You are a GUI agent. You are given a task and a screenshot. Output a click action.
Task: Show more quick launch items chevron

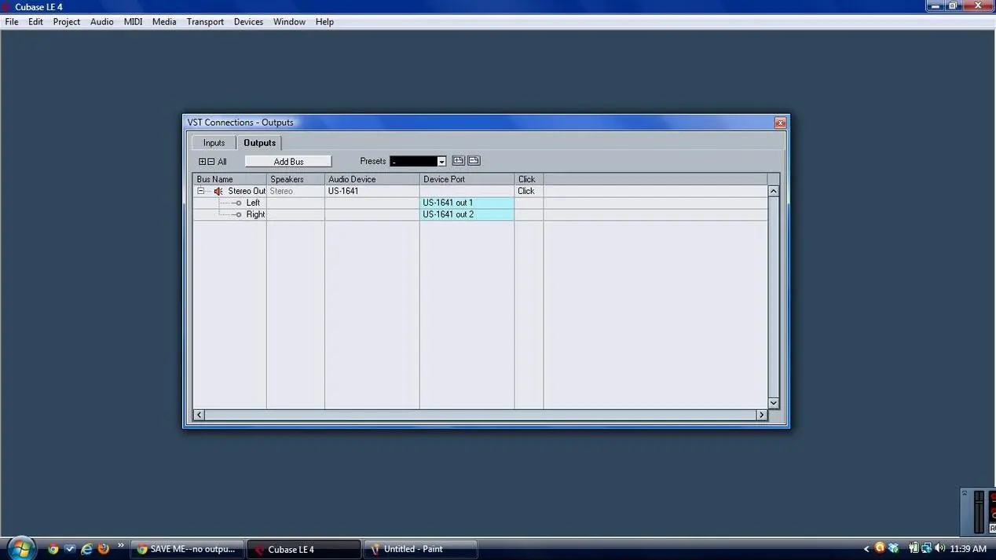pos(121,546)
